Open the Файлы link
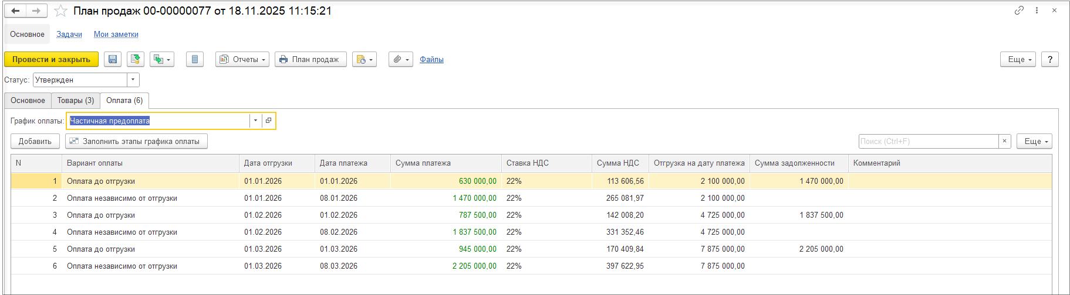This screenshot has height=295, width=1070. 431,59
